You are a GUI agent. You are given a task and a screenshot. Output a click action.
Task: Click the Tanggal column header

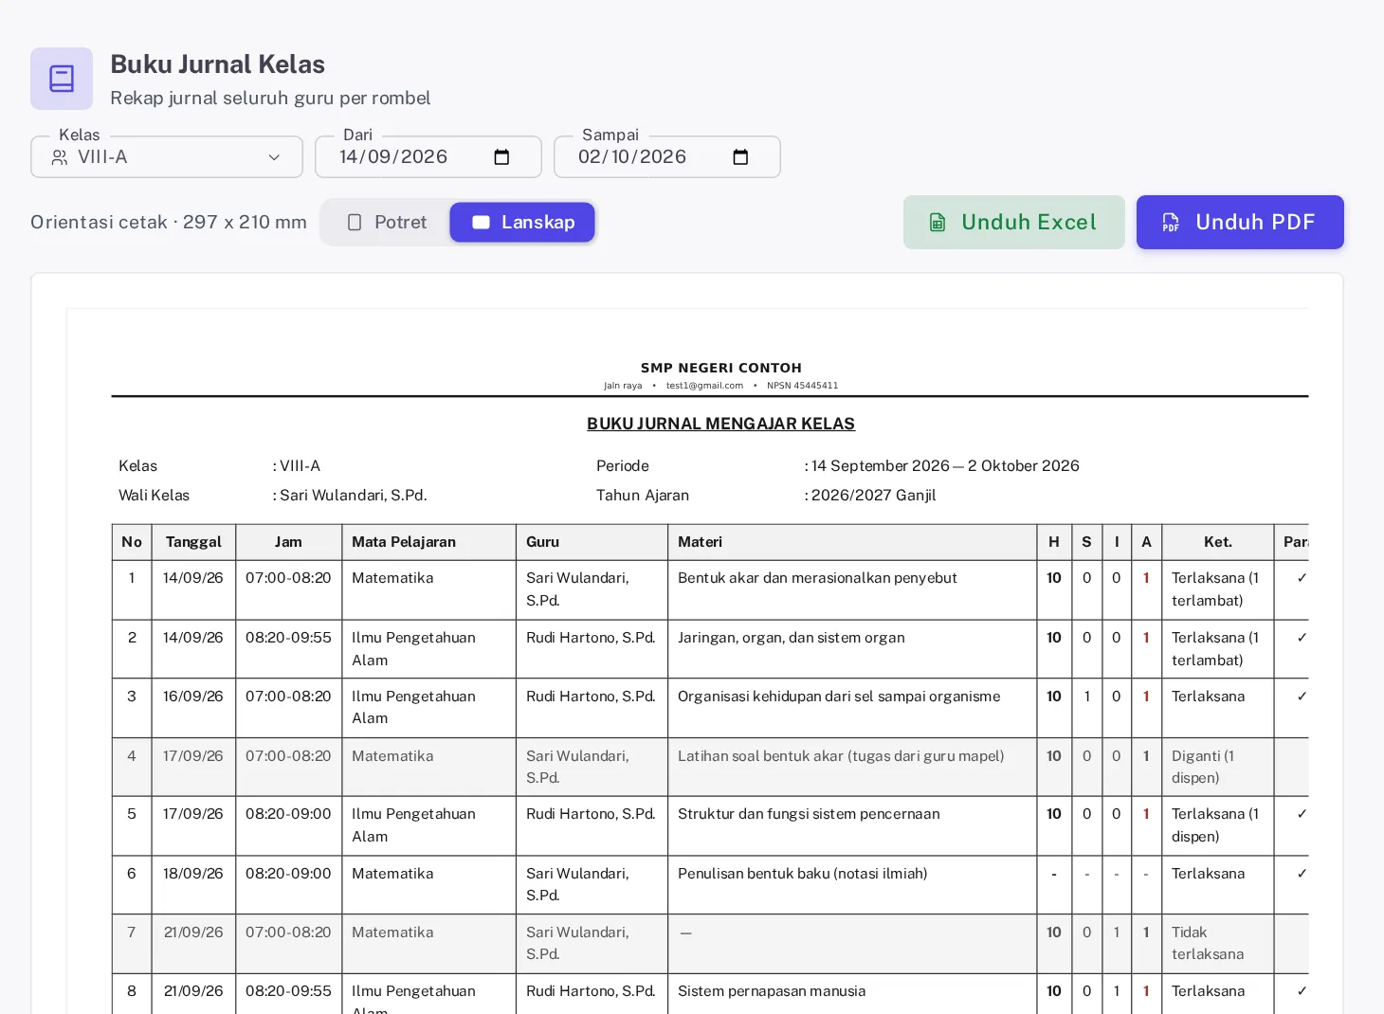click(x=193, y=542)
